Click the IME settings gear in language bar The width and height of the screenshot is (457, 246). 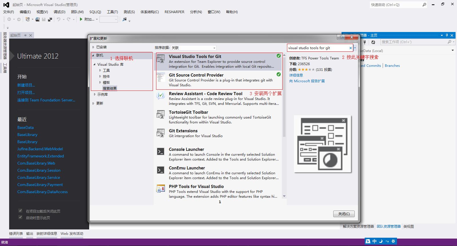tap(393, 241)
